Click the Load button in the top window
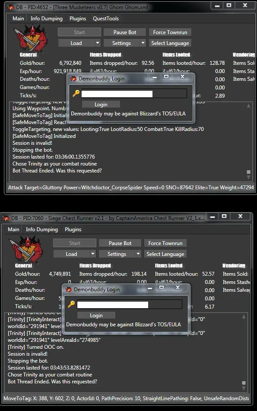This screenshot has height=411, width=257. tap(76, 43)
